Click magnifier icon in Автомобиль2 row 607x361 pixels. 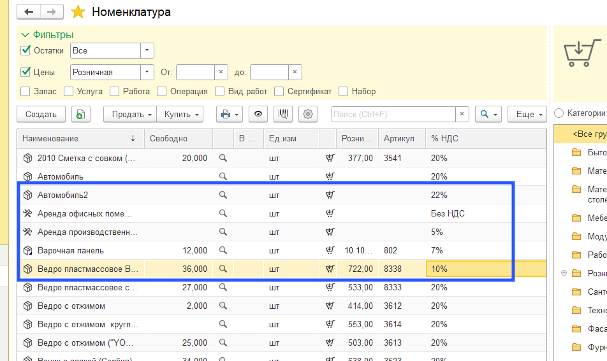(223, 195)
